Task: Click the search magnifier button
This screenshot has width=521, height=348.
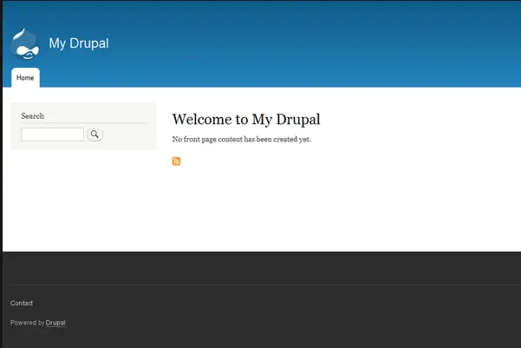Action: pos(94,135)
